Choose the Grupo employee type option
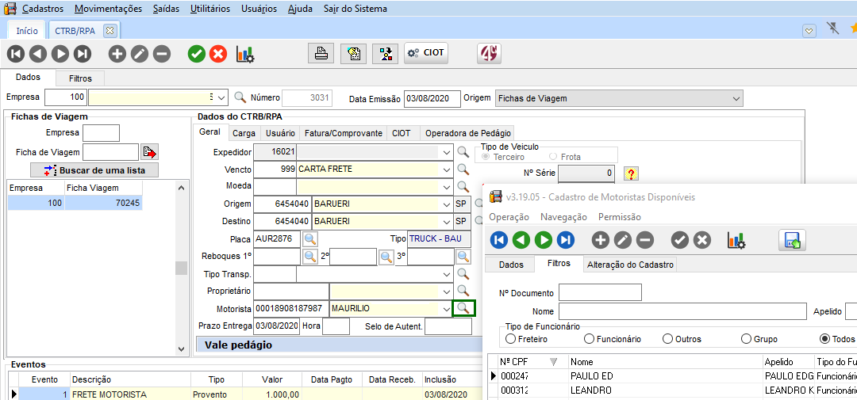This screenshot has width=857, height=400. point(746,339)
